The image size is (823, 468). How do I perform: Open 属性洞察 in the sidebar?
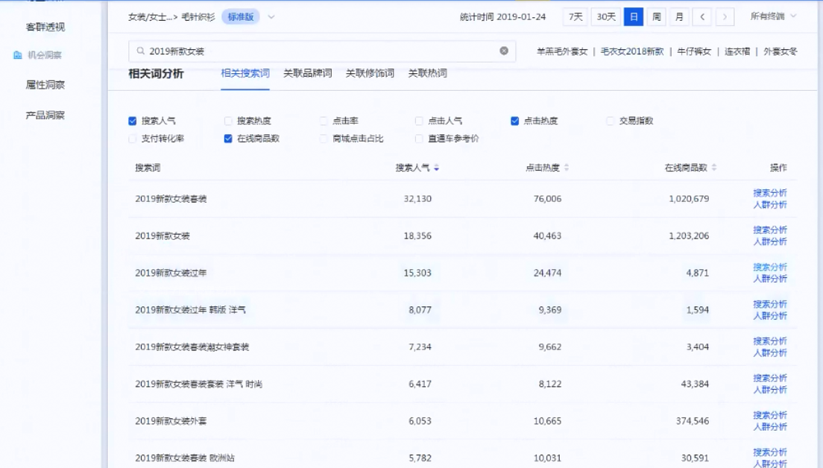[45, 85]
